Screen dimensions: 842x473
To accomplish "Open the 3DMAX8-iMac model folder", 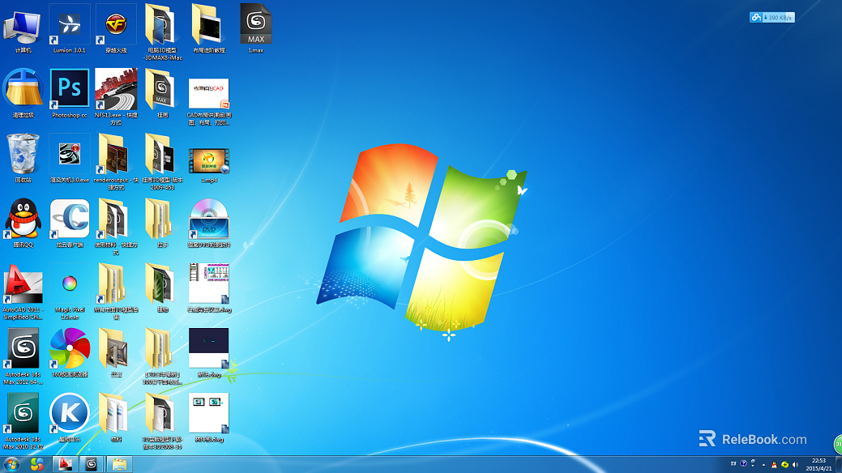I will pyautogui.click(x=162, y=31).
